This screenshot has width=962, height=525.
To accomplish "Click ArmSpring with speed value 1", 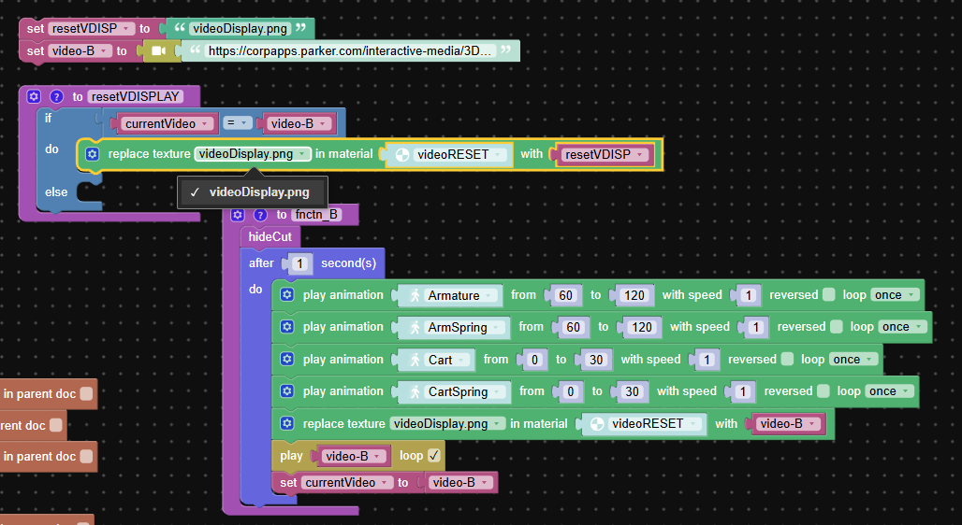I will click(x=756, y=328).
